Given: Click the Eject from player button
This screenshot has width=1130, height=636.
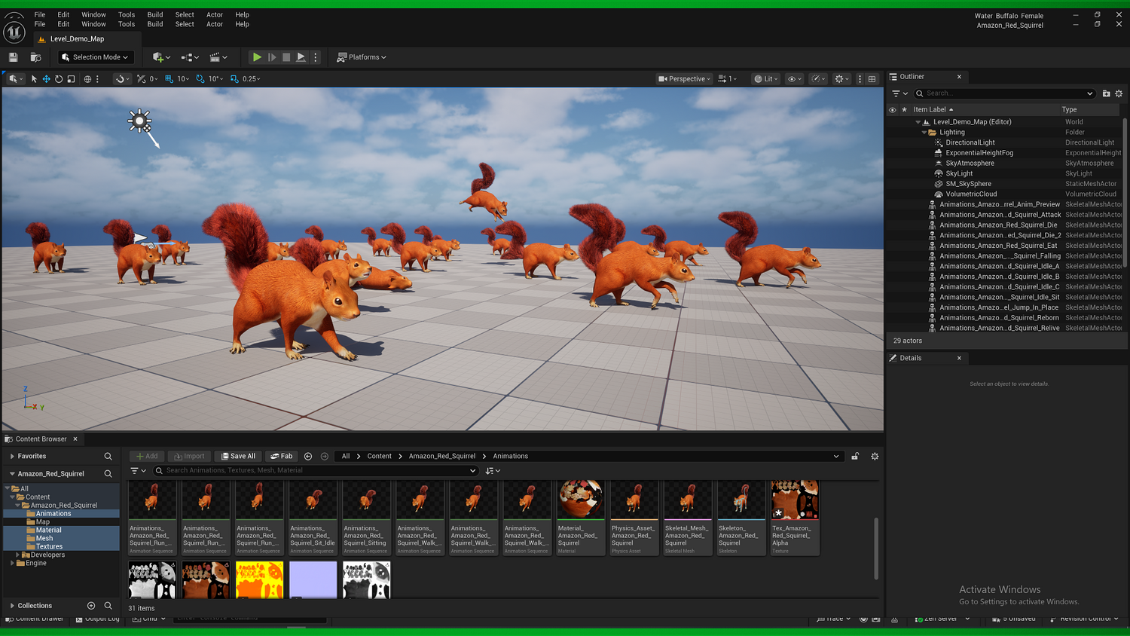Looking at the screenshot, I should click(x=301, y=57).
